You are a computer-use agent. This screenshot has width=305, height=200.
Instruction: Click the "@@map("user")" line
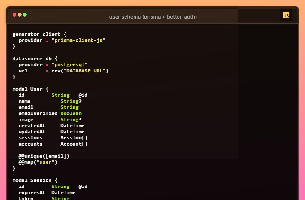[38, 162]
